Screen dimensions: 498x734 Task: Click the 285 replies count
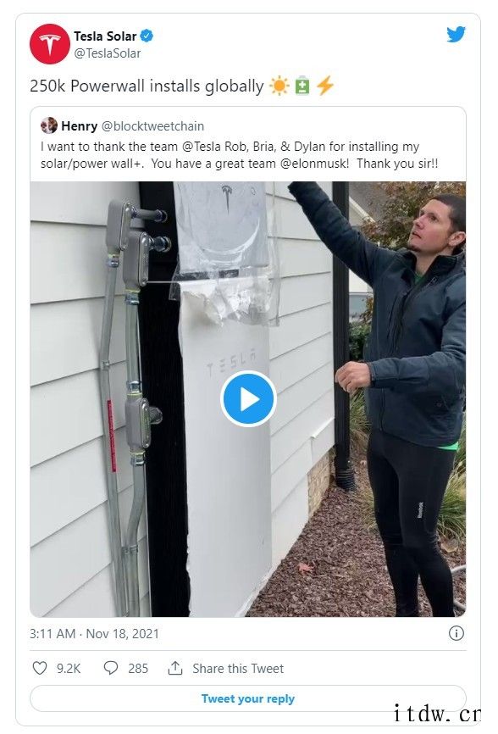point(138,669)
